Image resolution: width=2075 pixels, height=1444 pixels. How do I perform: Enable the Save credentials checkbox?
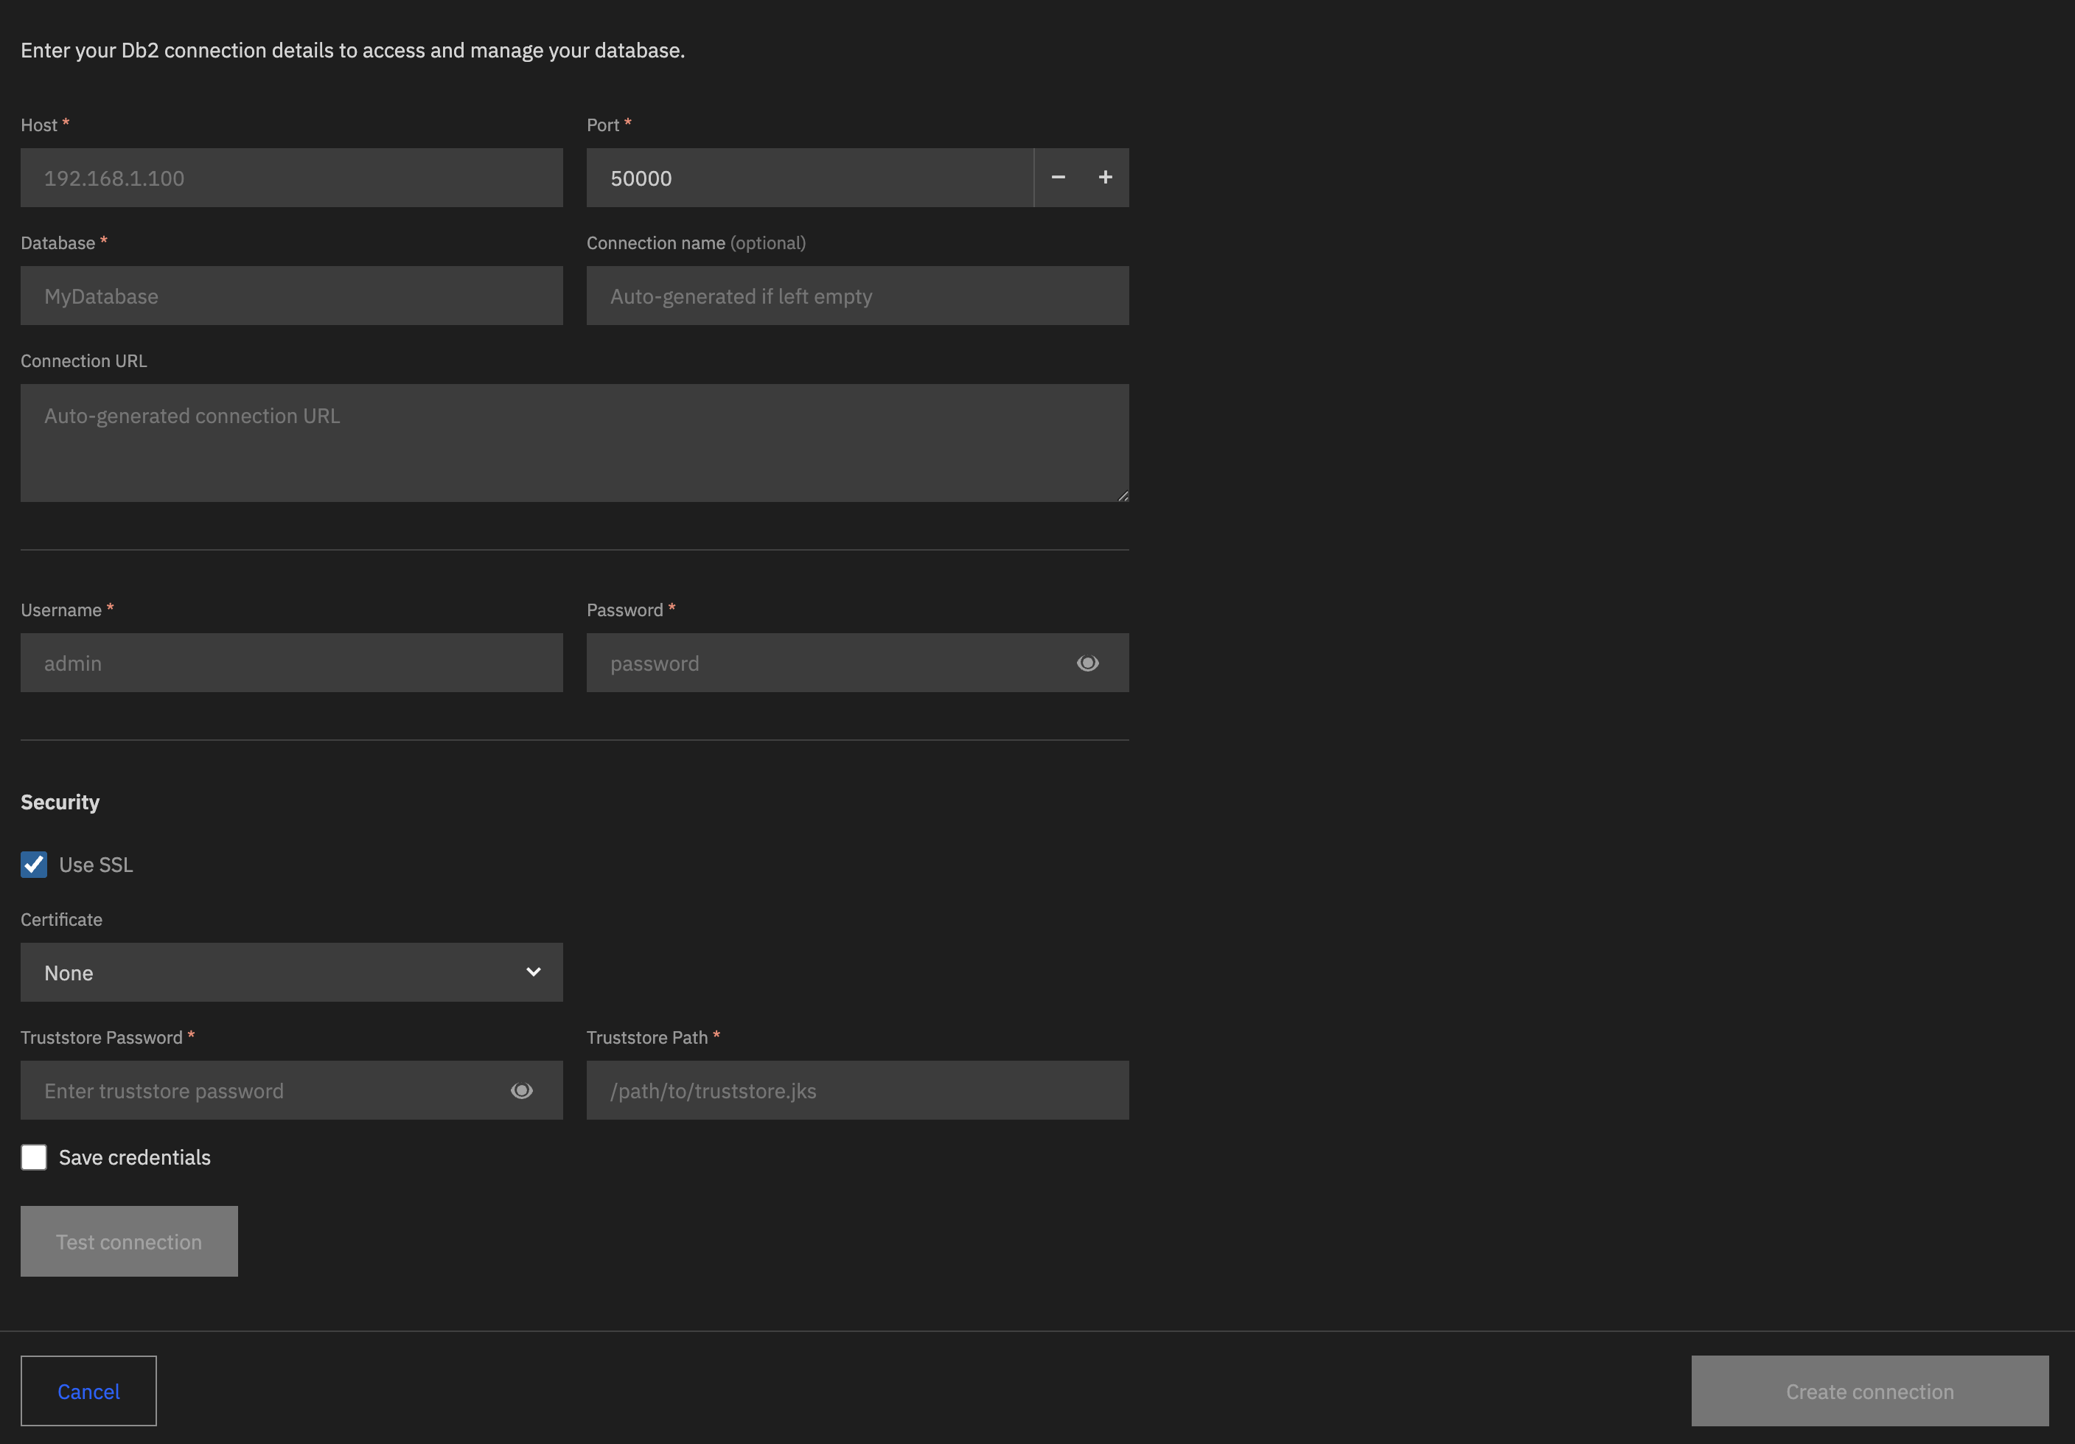coord(33,1157)
